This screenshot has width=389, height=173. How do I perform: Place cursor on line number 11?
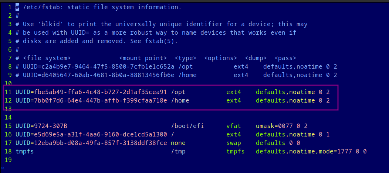pos(8,92)
